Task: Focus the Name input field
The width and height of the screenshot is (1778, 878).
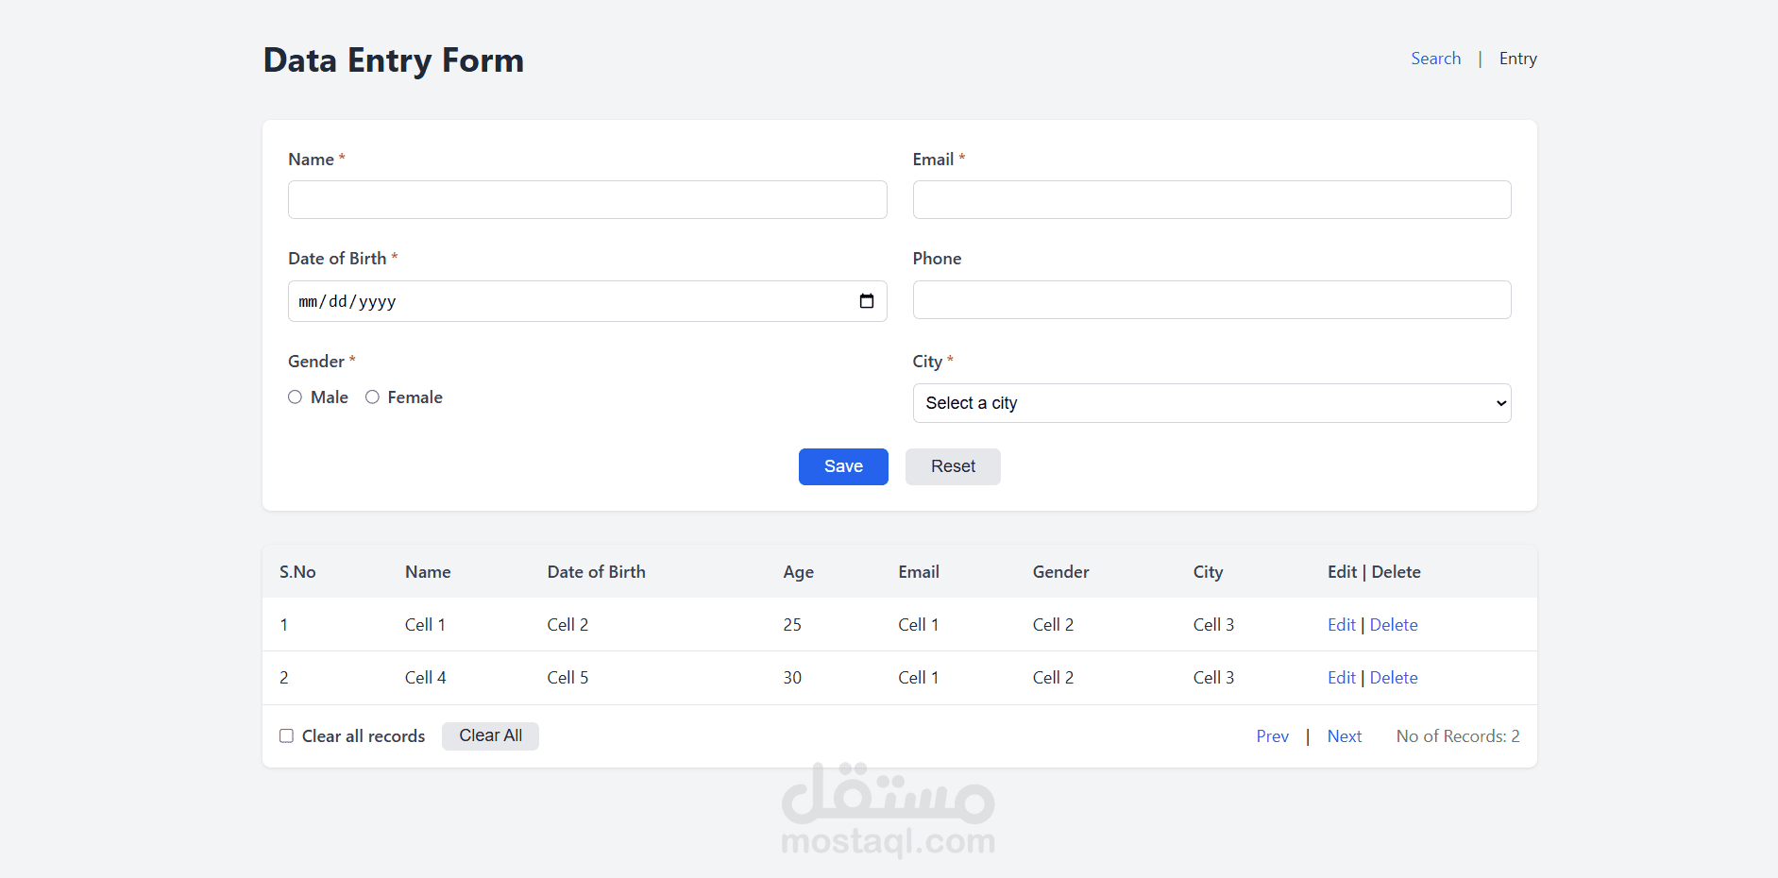Action: pos(586,199)
